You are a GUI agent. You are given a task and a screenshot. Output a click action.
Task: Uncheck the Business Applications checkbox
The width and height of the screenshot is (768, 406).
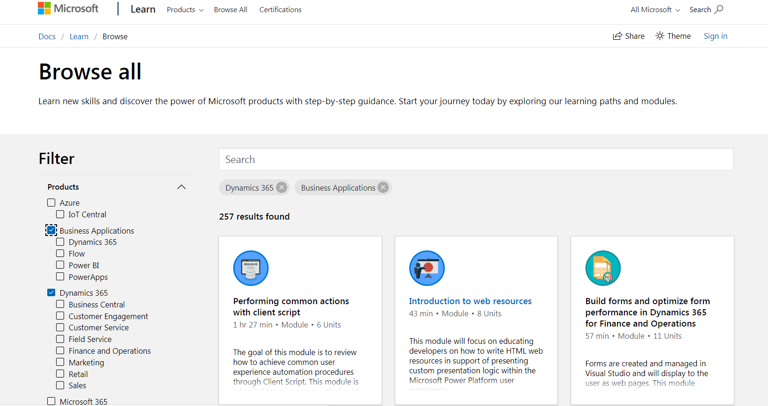pyautogui.click(x=51, y=230)
